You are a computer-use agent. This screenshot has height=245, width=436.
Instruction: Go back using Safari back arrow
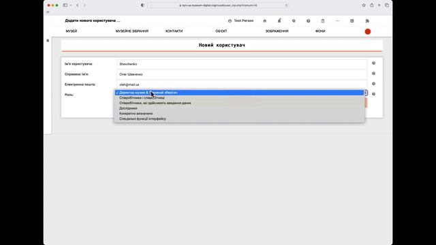77,5
